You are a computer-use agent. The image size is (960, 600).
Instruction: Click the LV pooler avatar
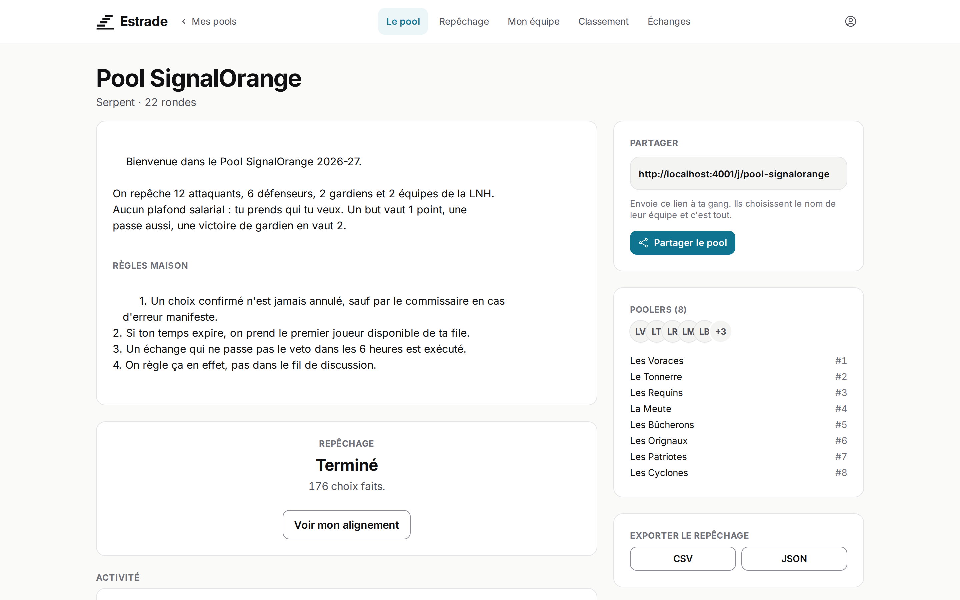pyautogui.click(x=640, y=331)
